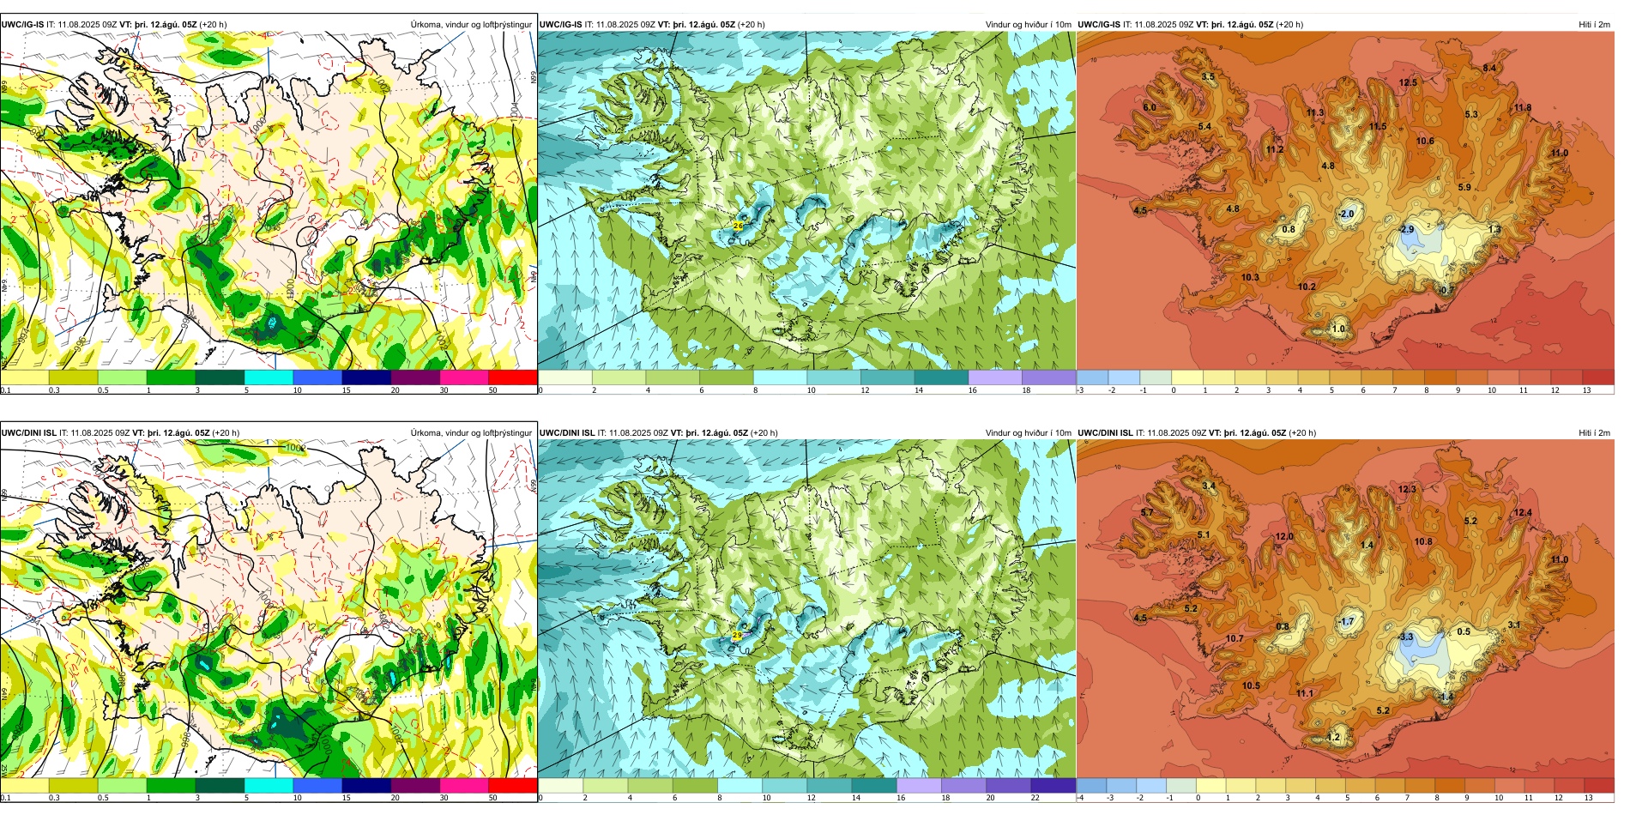Click temperature value 10.7 on DINI map

pyautogui.click(x=1234, y=639)
